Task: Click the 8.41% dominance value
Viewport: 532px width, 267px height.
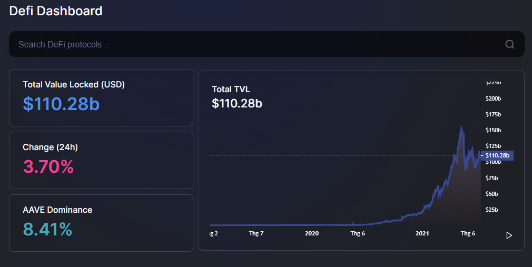Action: pos(47,229)
